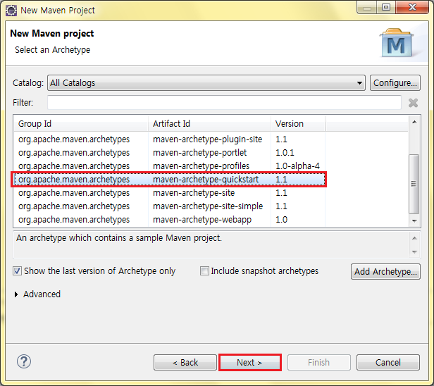Screen dimensions: 434x386
Task: Clear the Filter field with the X icon
Action: [413, 103]
